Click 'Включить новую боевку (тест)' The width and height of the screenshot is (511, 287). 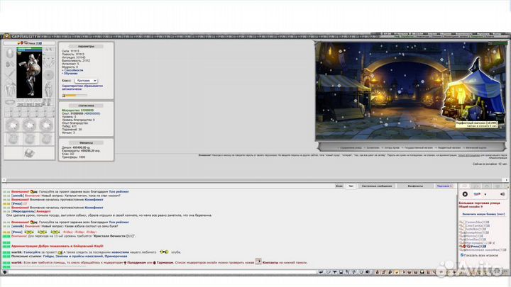(483, 213)
